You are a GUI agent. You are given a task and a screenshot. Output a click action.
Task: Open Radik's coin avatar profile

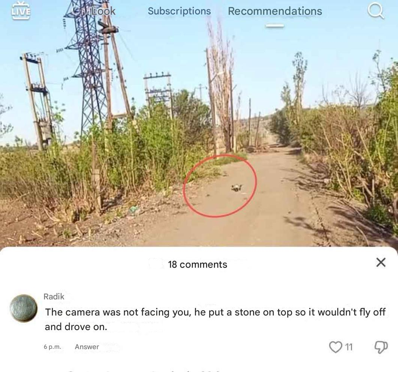tap(23, 308)
